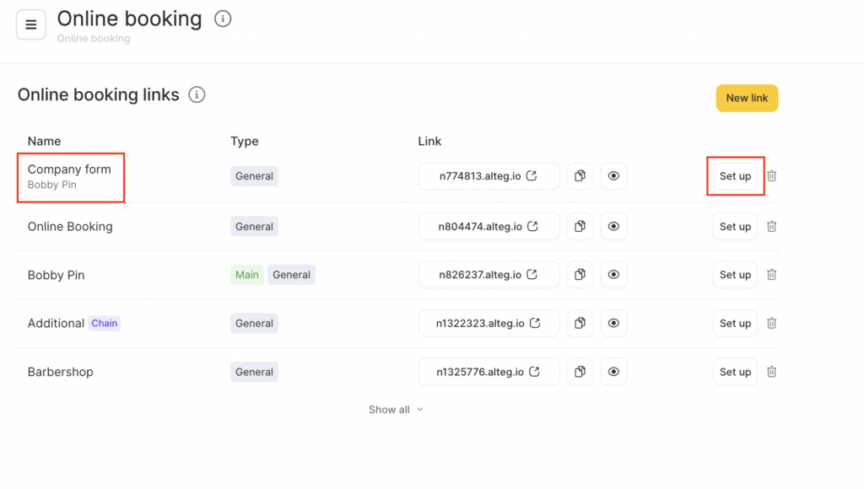
Task: Copy the n774813.alteg.io link
Action: click(580, 176)
